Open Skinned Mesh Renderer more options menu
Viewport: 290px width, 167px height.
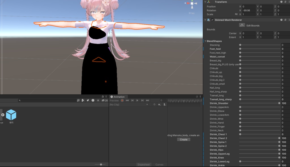[x=289, y=20]
